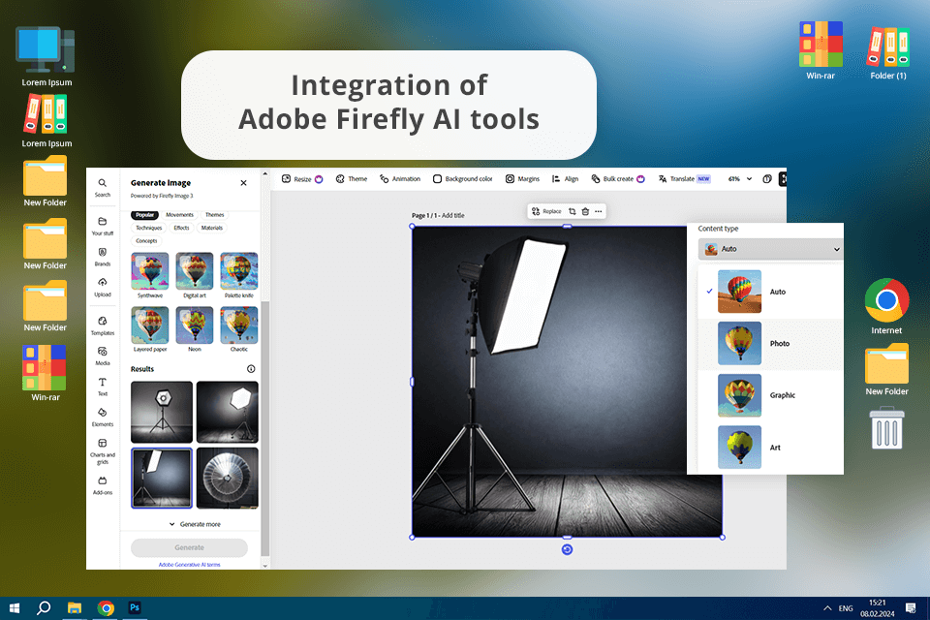
Task: Expand Generate more results
Action: click(x=195, y=524)
